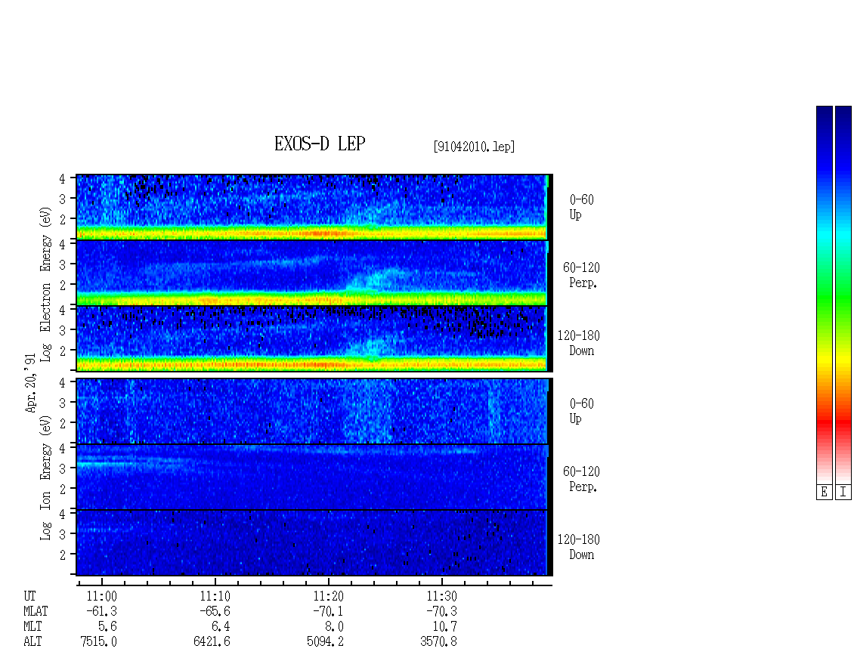Click the EXOS-D LEP plot title
Screen dimensions: 854x661
320,144
